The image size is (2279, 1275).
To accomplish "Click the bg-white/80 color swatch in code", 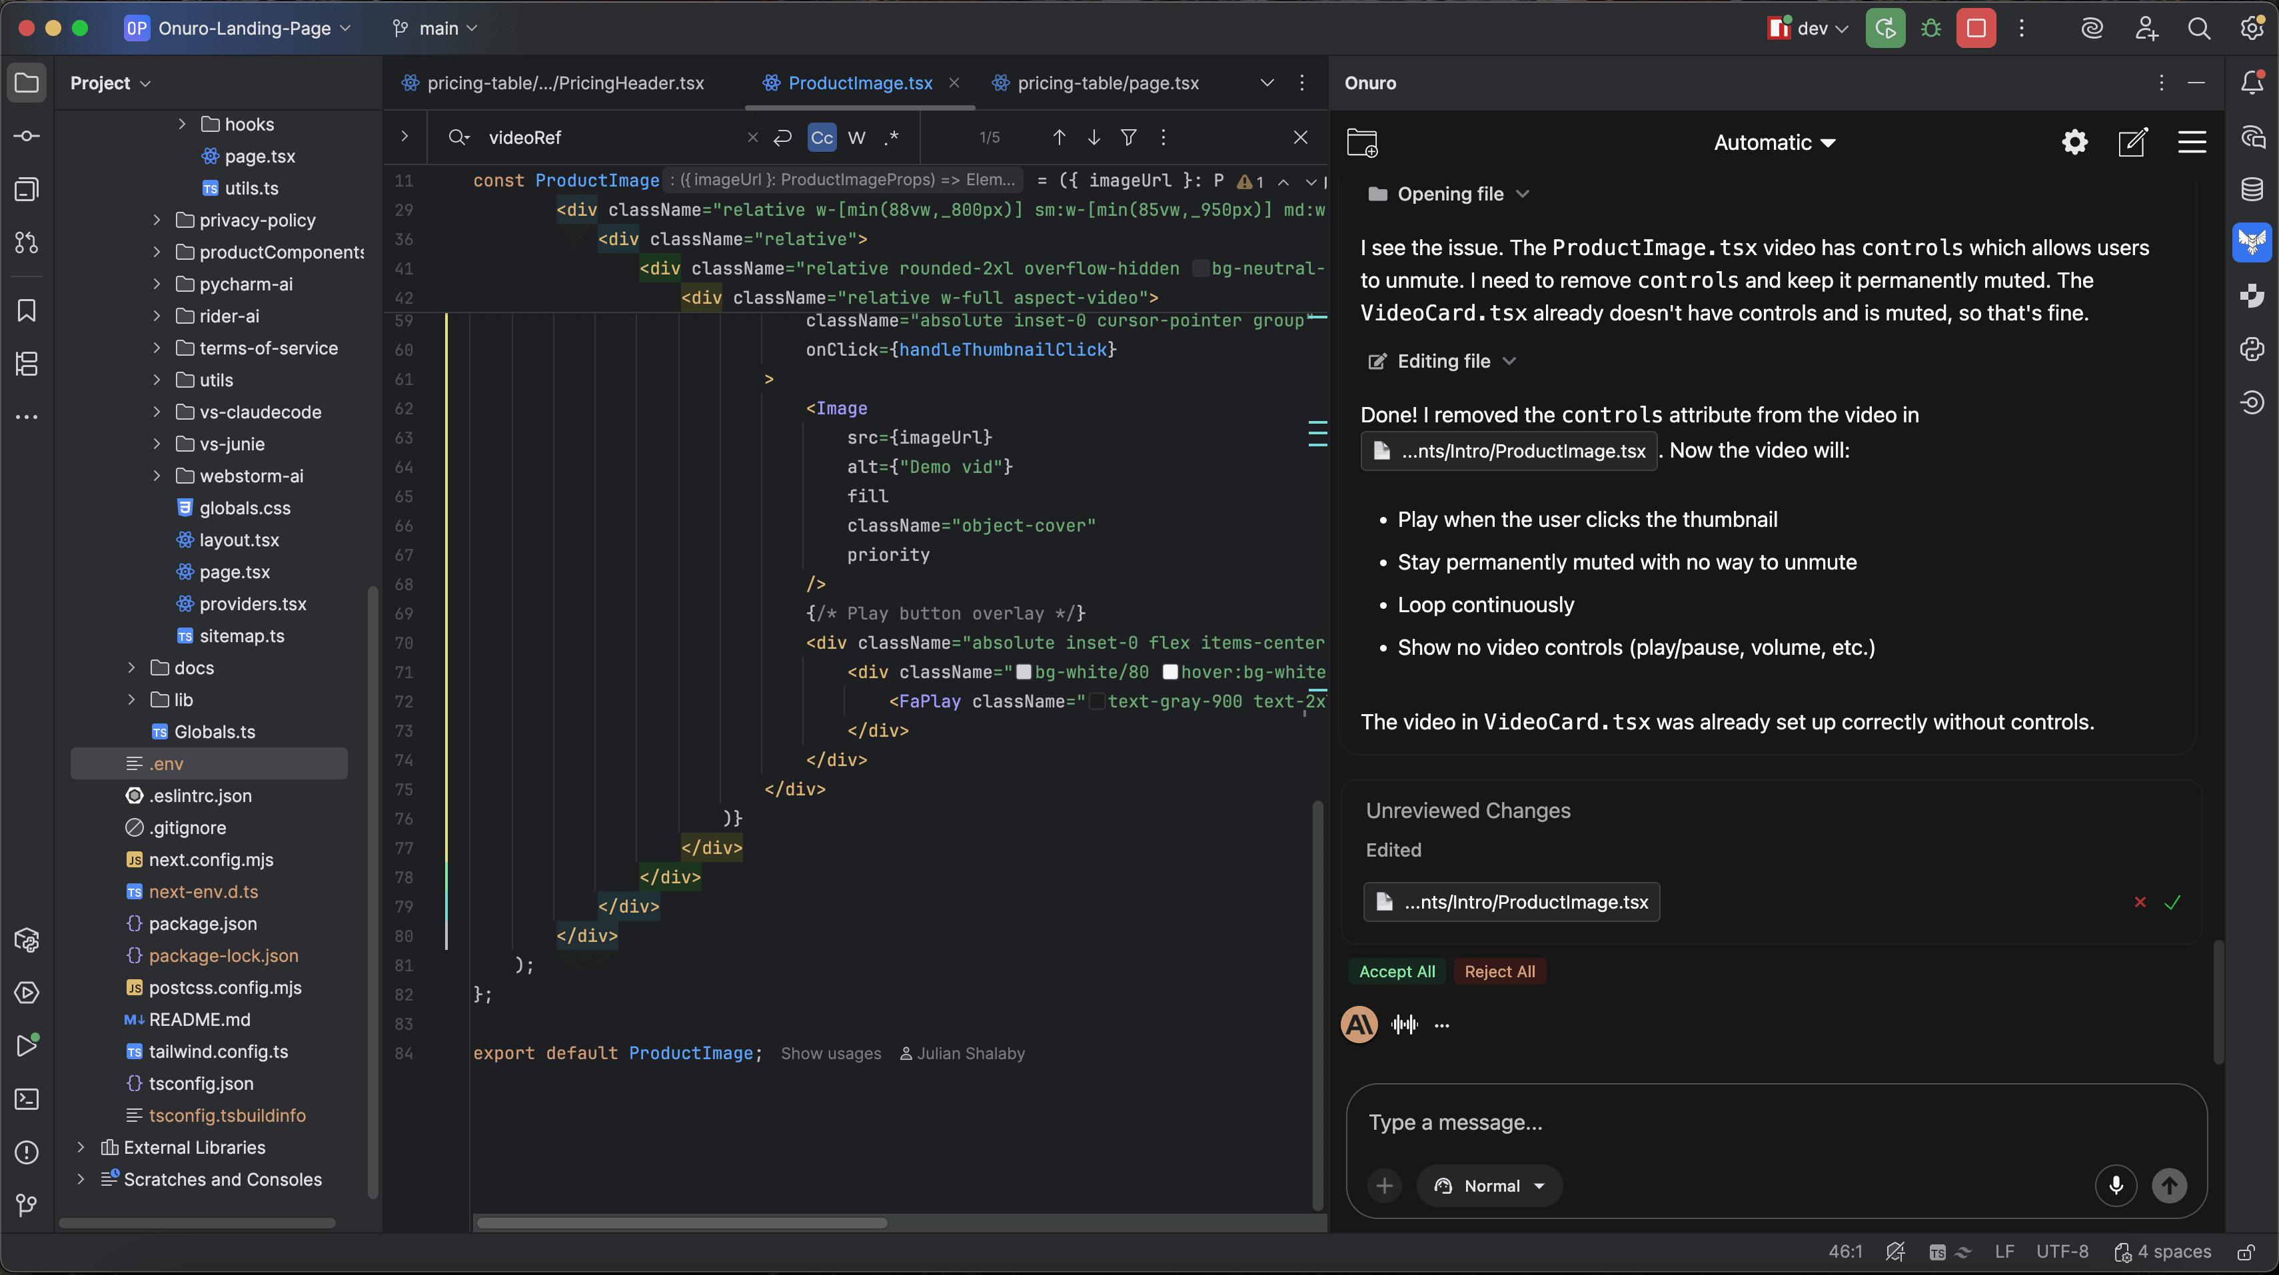I will 1024,672.
